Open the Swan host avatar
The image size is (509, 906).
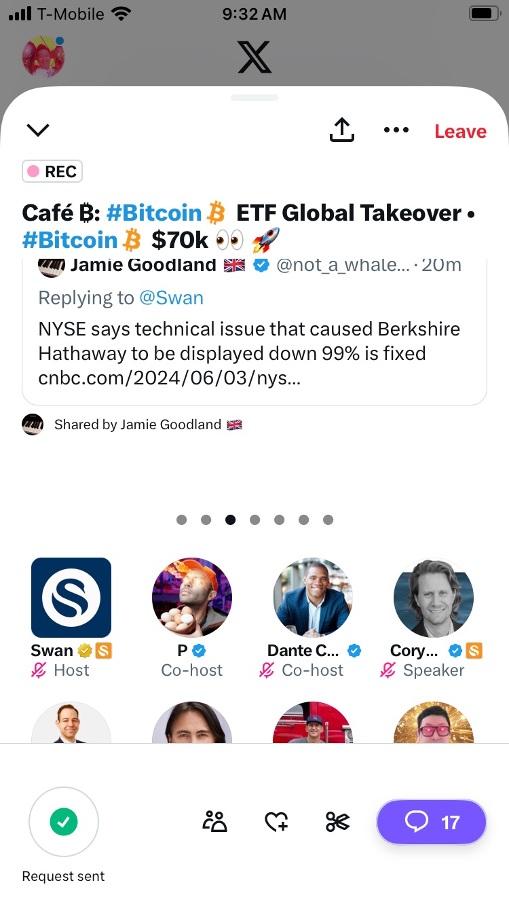click(x=71, y=597)
